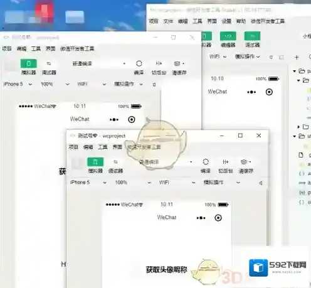Click 模拟器 icon in left middle window

[29, 63]
